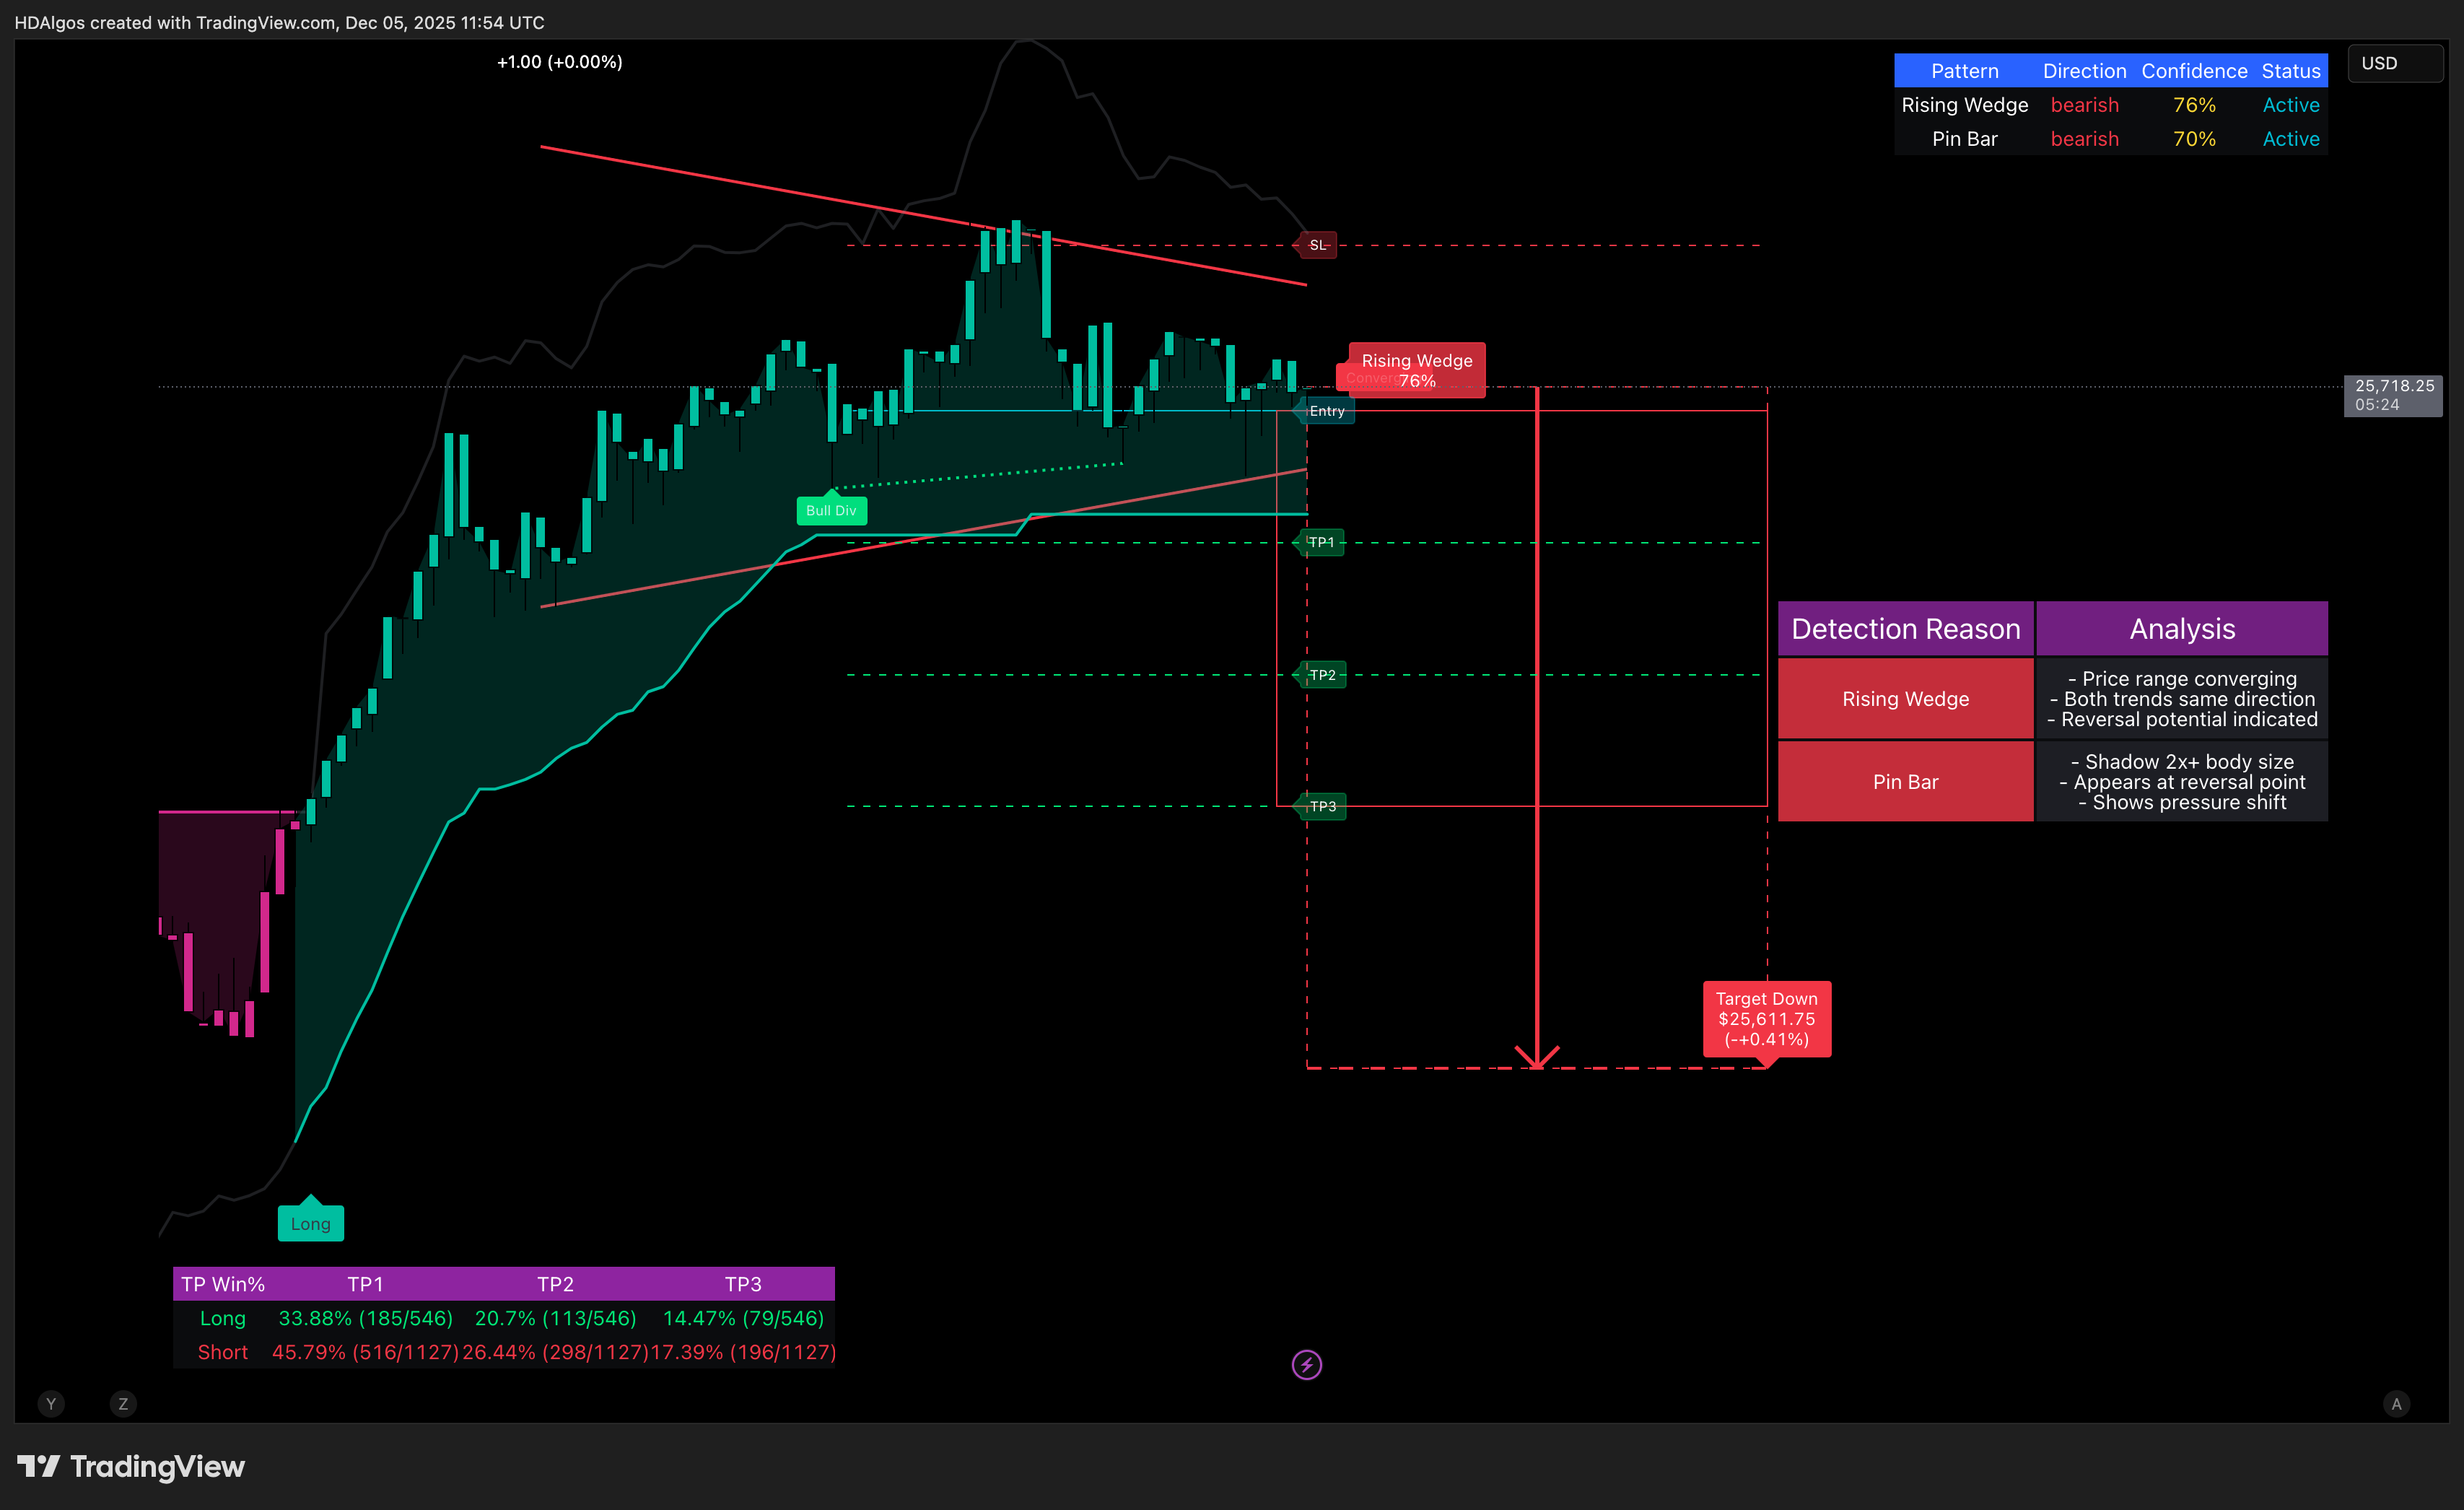Click the HDAlgos created with TradingView.com caption
The image size is (2464, 1510).
tap(279, 22)
